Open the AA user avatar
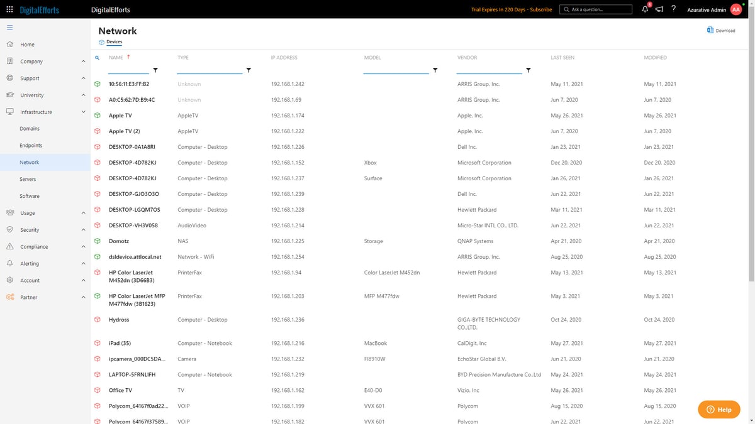The image size is (755, 424). [x=736, y=9]
